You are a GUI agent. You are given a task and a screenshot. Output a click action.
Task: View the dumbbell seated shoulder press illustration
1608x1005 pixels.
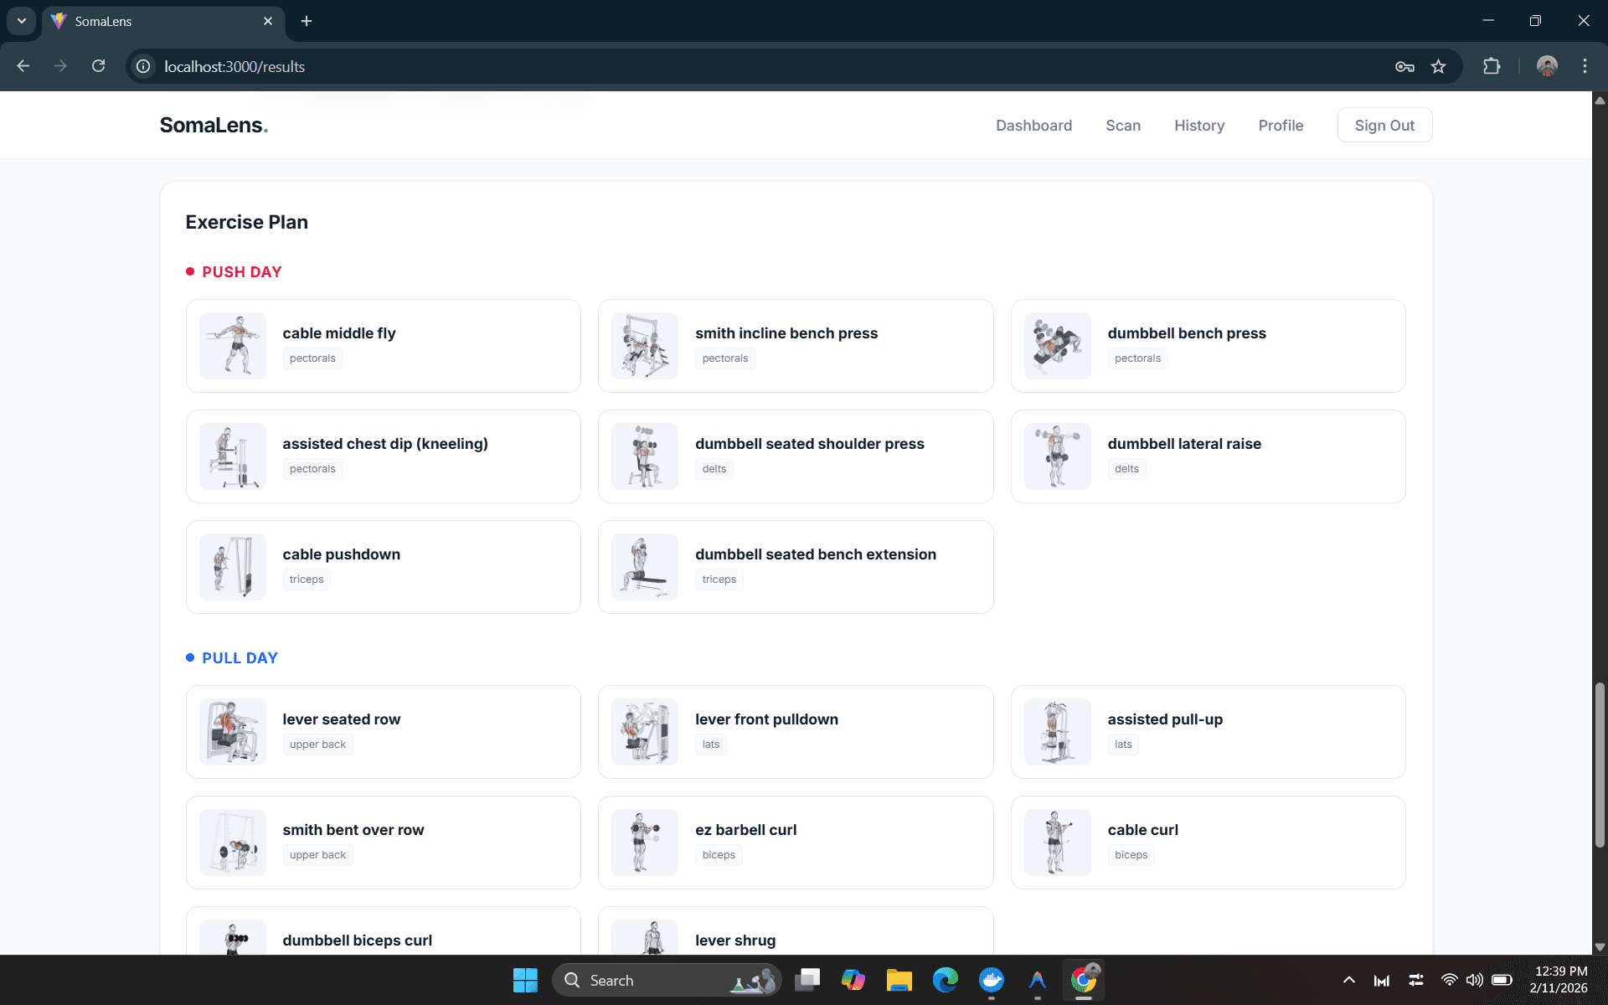[645, 456]
